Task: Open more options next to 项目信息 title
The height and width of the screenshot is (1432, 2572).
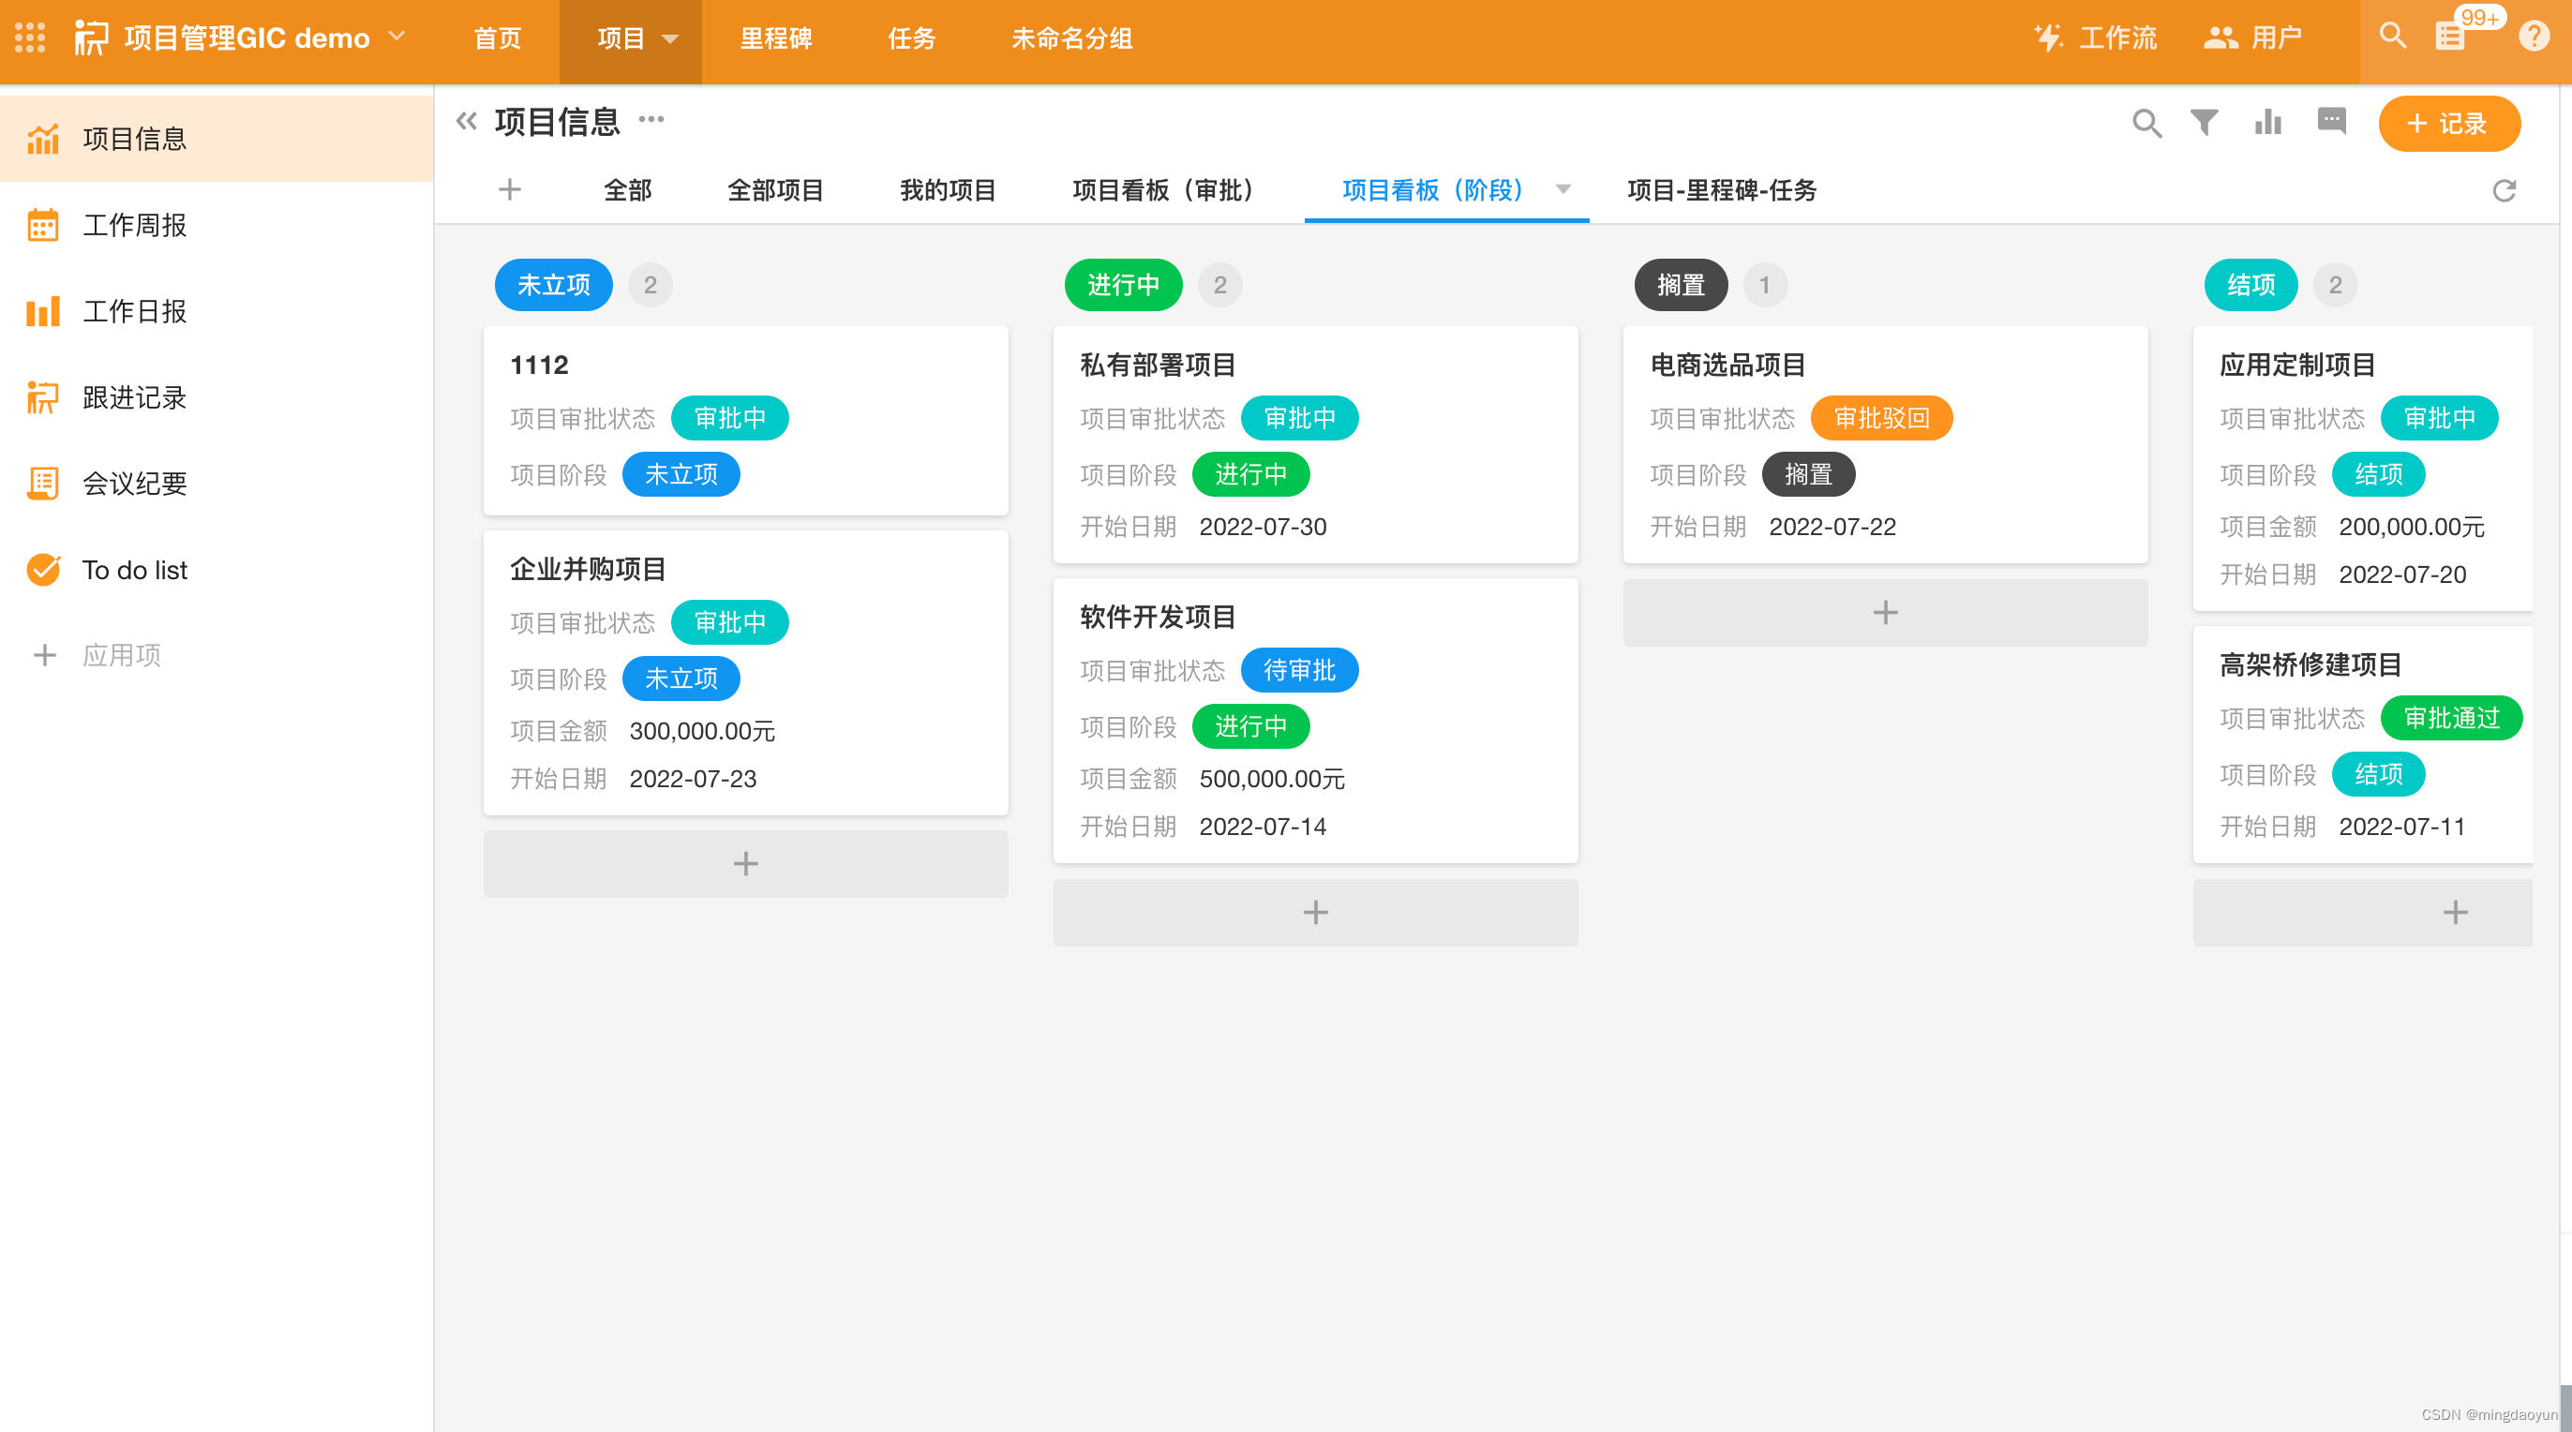Action: (x=652, y=121)
